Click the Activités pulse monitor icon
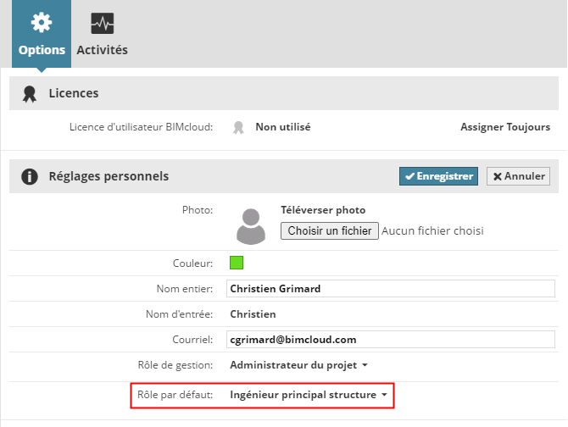 [x=102, y=24]
